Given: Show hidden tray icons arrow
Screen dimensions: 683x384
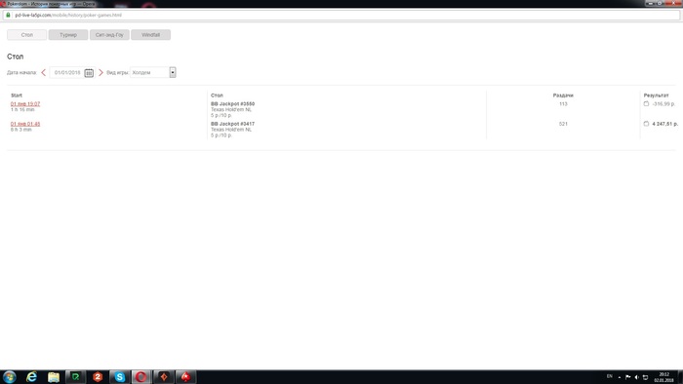Looking at the screenshot, I should tap(619, 377).
